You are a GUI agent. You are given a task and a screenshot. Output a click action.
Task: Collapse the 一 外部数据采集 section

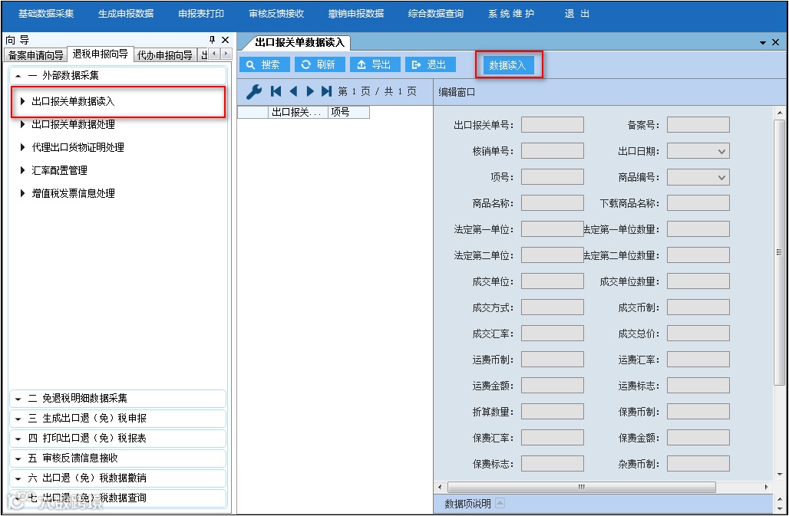(x=117, y=75)
